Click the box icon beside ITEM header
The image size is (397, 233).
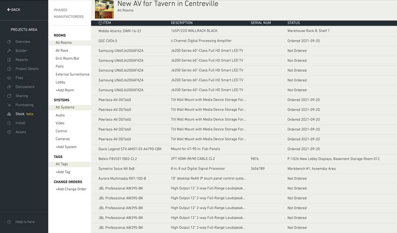(100, 23)
